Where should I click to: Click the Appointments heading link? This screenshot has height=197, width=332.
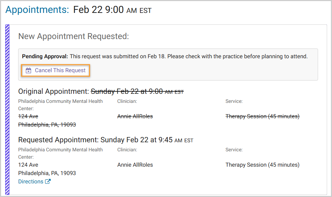point(37,10)
